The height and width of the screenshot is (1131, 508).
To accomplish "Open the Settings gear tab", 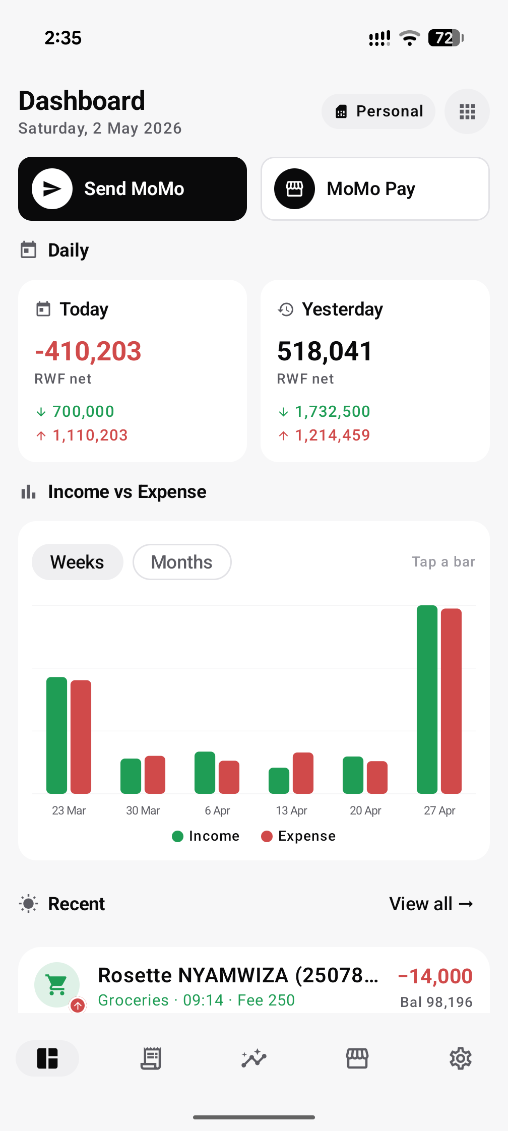I will [x=461, y=1058].
